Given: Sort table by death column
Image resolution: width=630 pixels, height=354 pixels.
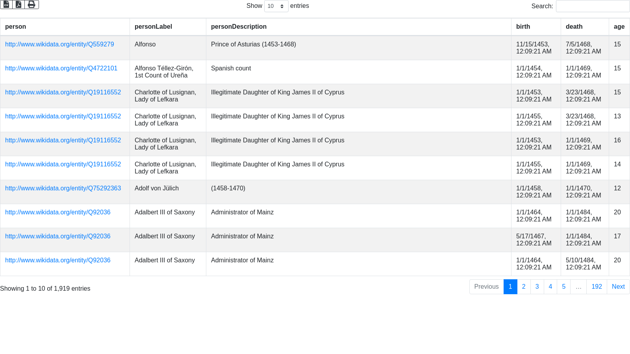Looking at the screenshot, I should click(x=574, y=27).
